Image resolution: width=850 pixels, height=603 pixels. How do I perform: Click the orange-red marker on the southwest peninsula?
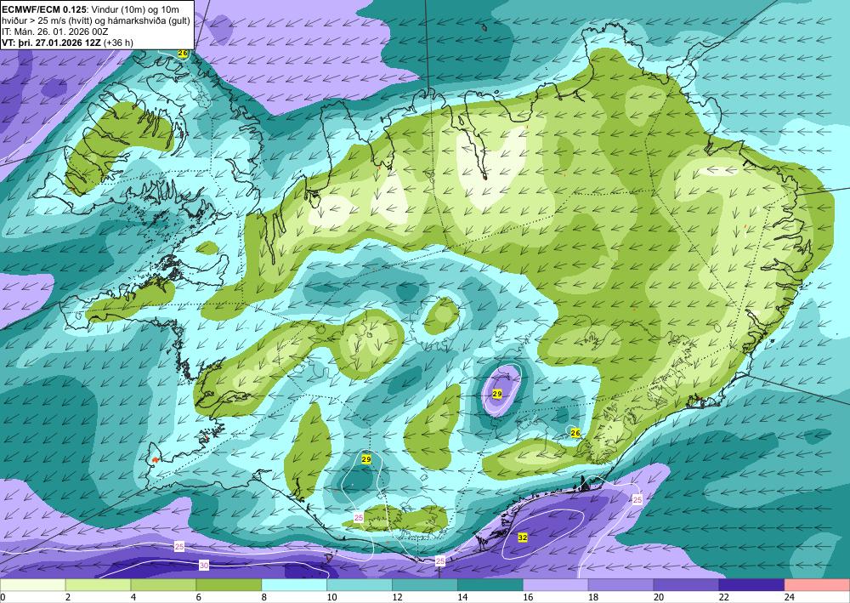[155, 460]
